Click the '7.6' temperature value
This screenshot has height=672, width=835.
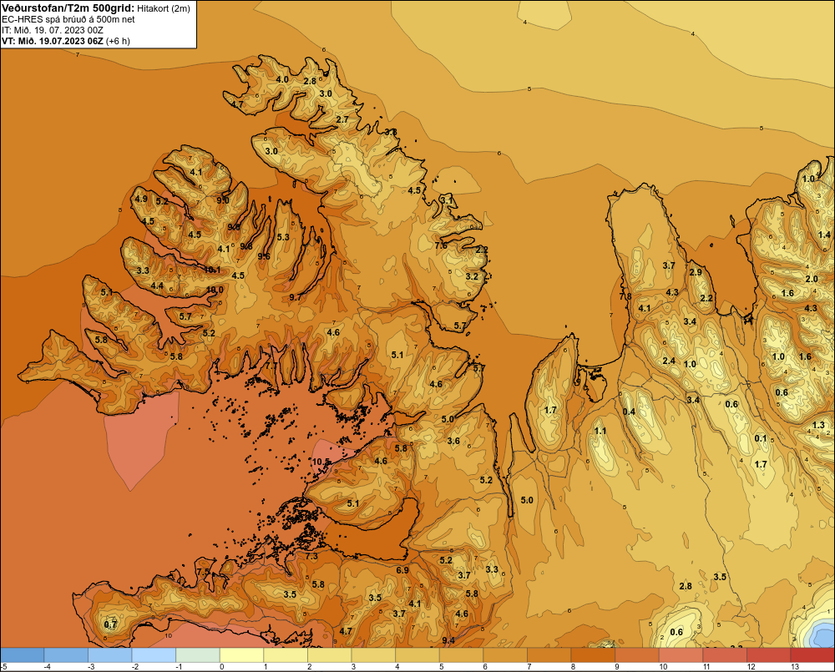coord(441,245)
